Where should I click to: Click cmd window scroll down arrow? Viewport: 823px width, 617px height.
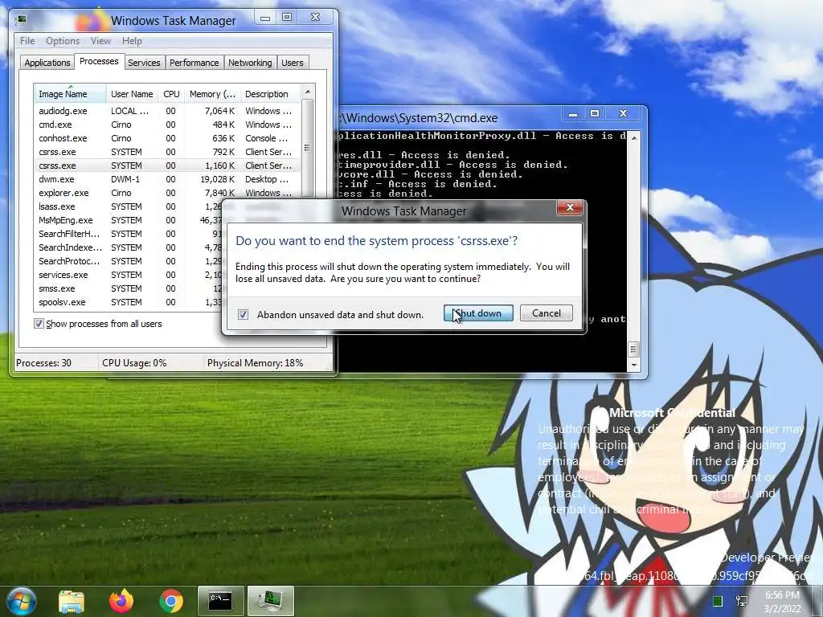tap(634, 365)
